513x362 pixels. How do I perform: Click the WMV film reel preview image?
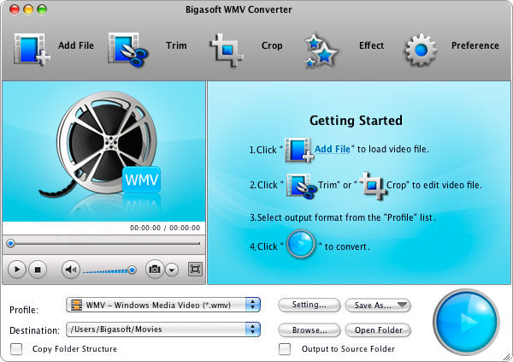pos(103,151)
